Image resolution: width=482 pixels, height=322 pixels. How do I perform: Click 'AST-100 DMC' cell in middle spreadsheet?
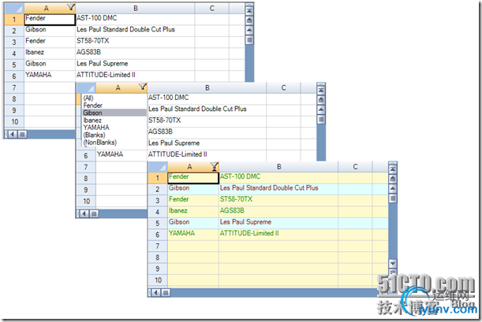pyautogui.click(x=207, y=98)
